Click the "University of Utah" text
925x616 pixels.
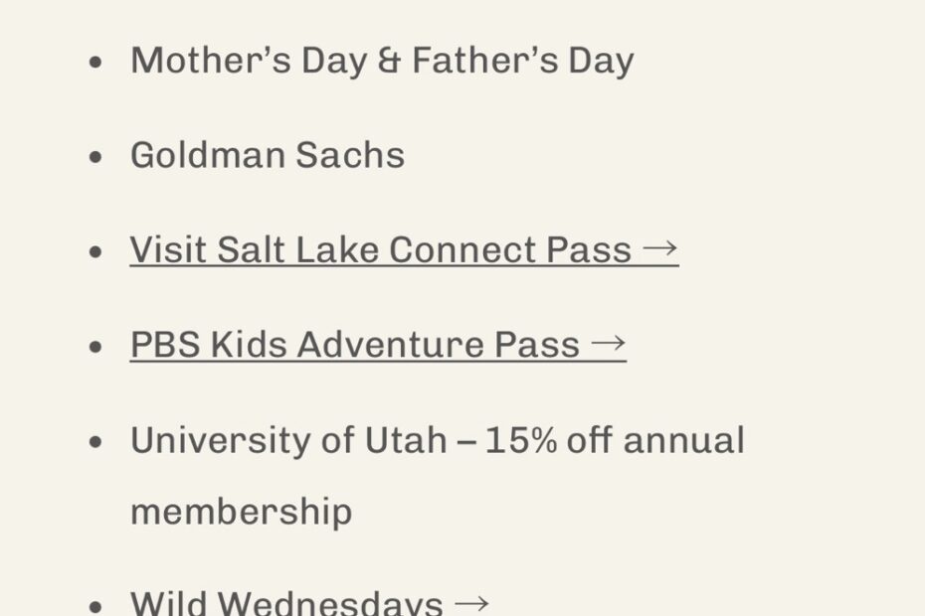(x=288, y=439)
